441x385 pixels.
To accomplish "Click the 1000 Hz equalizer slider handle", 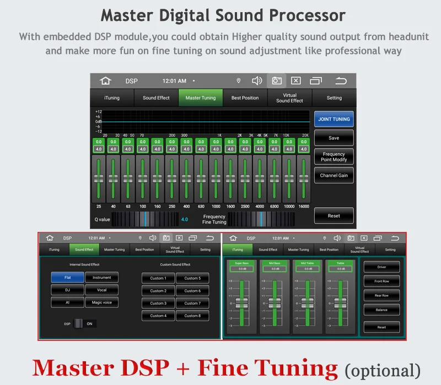I will point(216,178).
